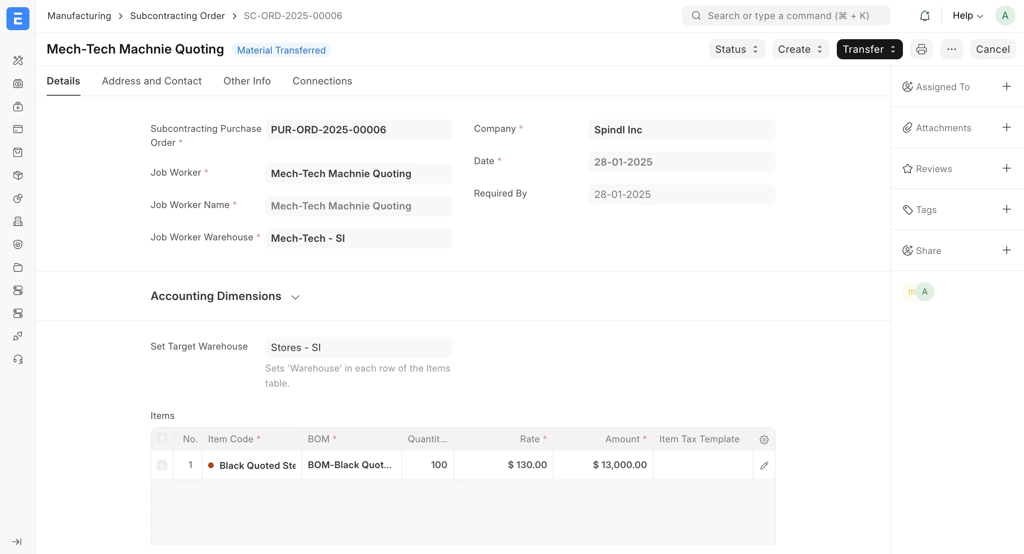The width and height of the screenshot is (1024, 554).
Task: Check the row 1 item checkbox
Action: pos(162,465)
